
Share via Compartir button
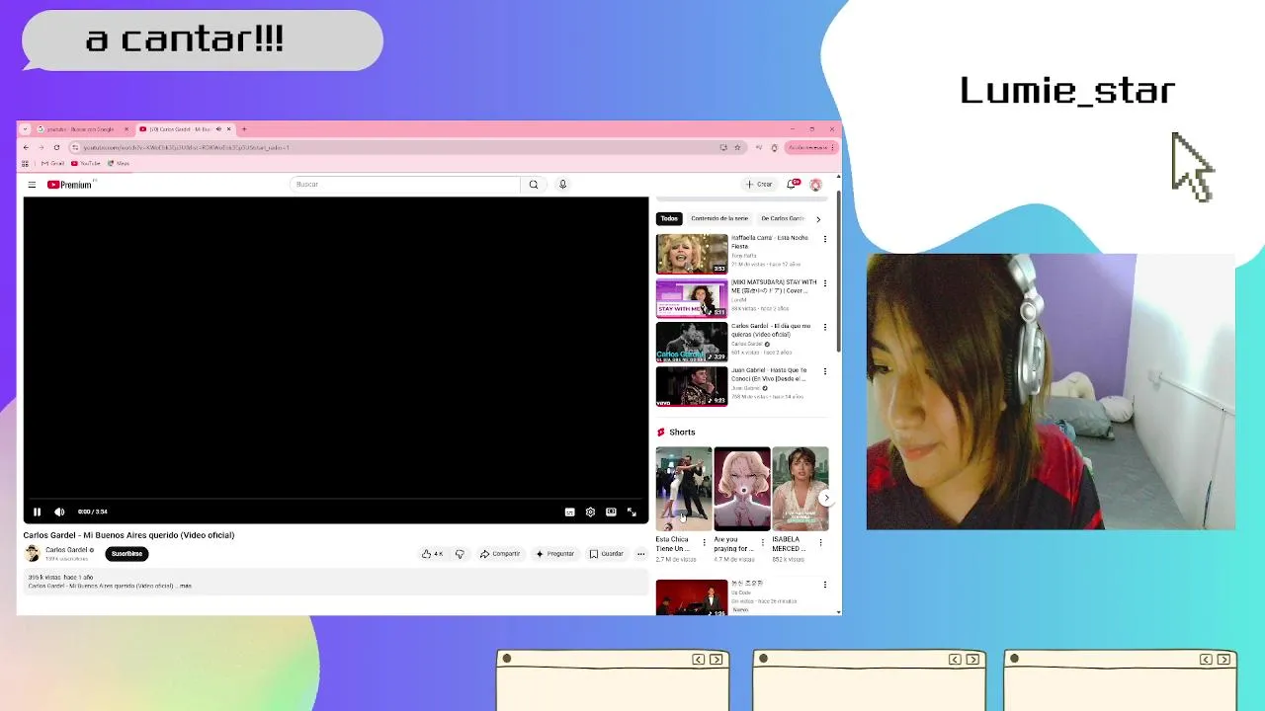tap(500, 554)
